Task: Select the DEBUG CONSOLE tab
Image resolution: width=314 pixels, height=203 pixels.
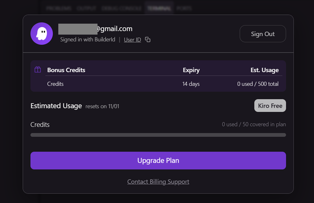Action: coord(122,8)
